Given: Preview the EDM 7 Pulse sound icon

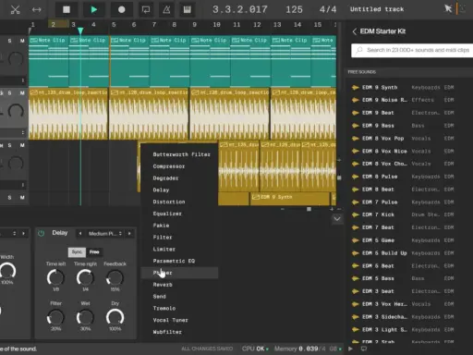Looking at the screenshot, I should point(356,202).
